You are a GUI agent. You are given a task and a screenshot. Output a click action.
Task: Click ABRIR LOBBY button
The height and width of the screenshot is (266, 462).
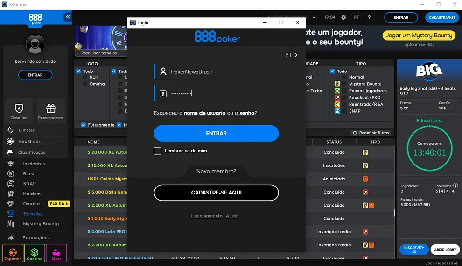(445, 250)
